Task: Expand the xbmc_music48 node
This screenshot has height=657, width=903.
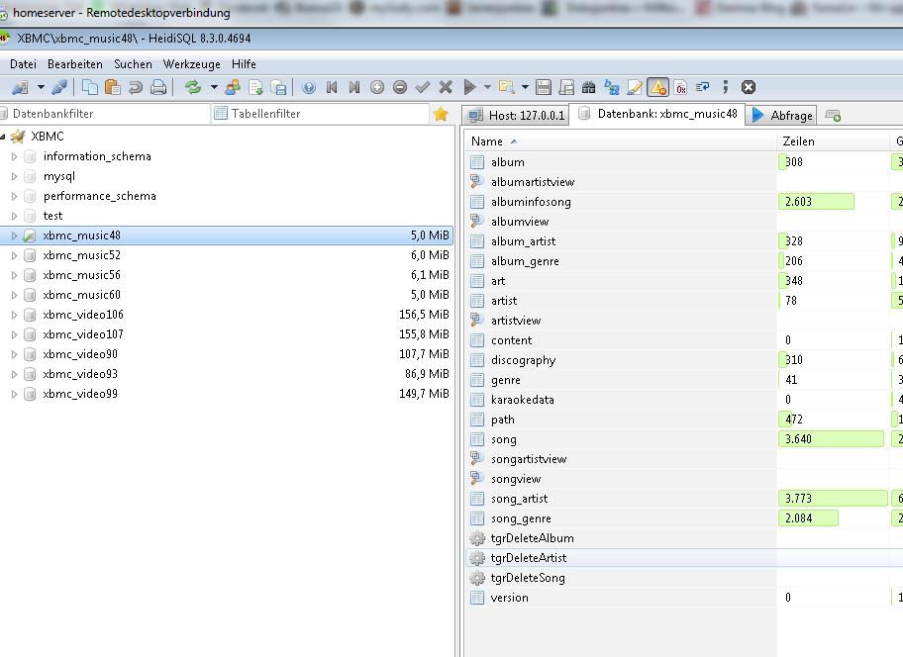Action: coord(15,235)
